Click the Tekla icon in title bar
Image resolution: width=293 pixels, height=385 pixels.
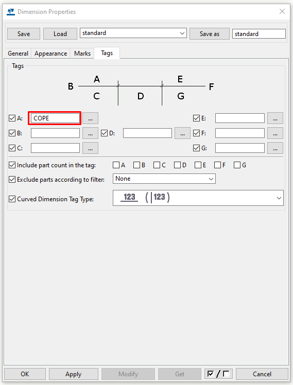click(11, 12)
